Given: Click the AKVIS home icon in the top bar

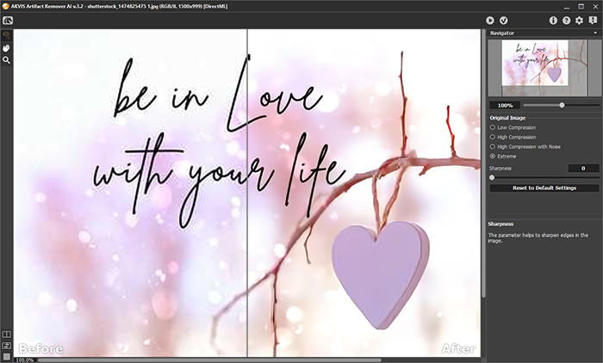Looking at the screenshot, I should pyautogui.click(x=7, y=20).
